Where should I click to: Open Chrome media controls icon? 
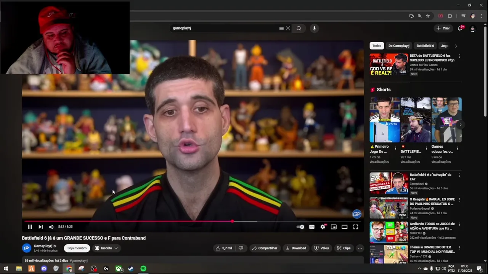pyautogui.click(x=463, y=16)
